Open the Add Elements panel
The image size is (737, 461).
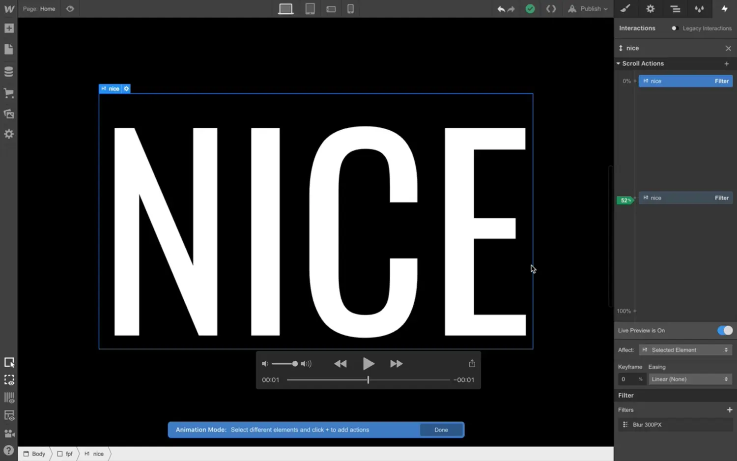pyautogui.click(x=9, y=29)
